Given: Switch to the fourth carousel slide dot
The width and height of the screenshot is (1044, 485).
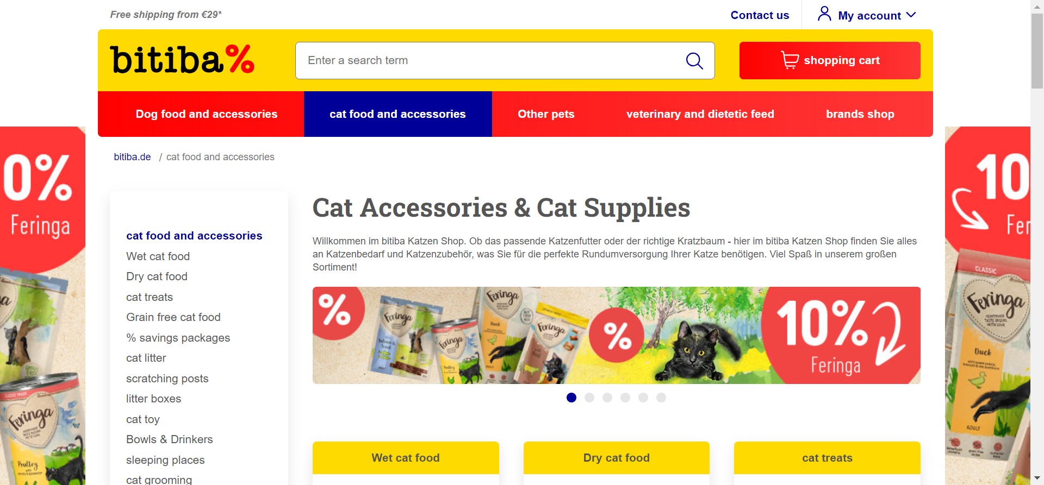Looking at the screenshot, I should point(625,398).
